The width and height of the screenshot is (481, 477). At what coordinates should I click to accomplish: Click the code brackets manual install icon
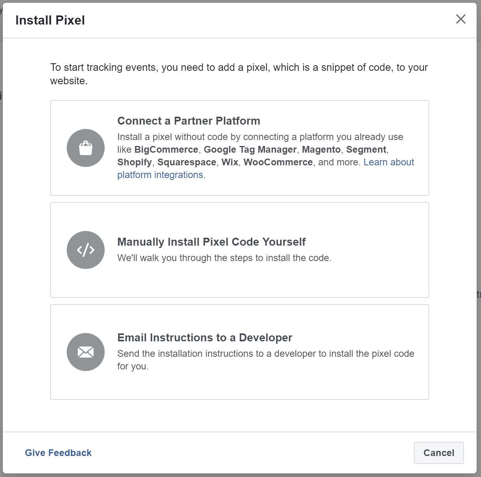[86, 250]
